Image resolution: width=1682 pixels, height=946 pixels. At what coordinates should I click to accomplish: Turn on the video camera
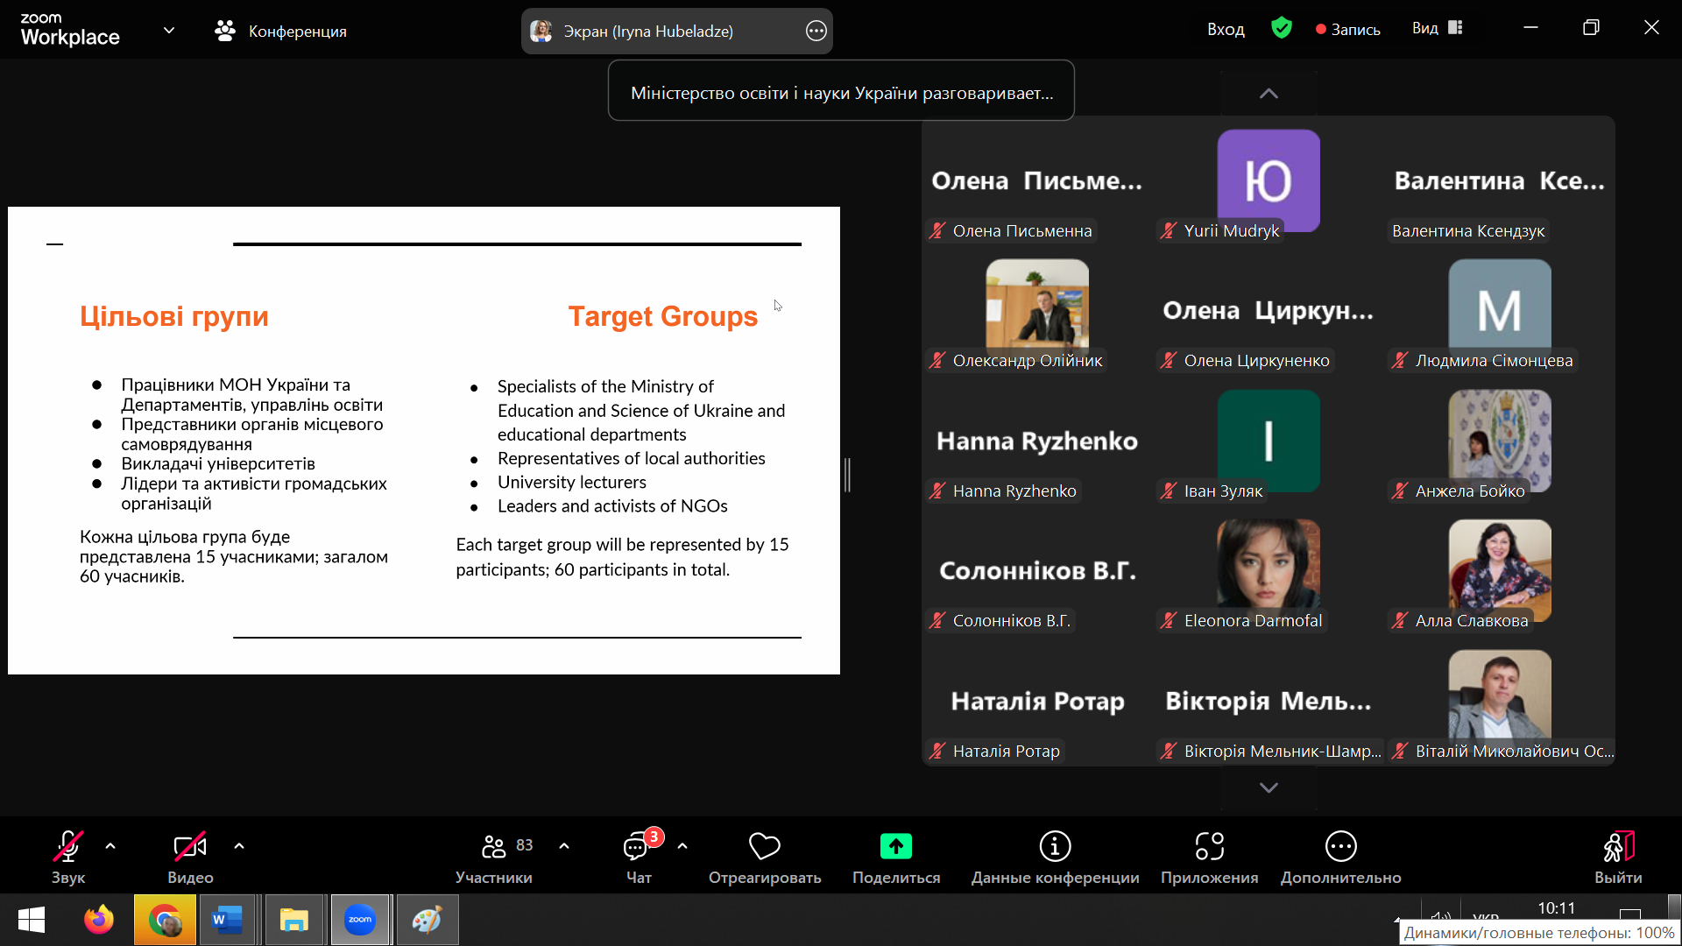click(189, 846)
